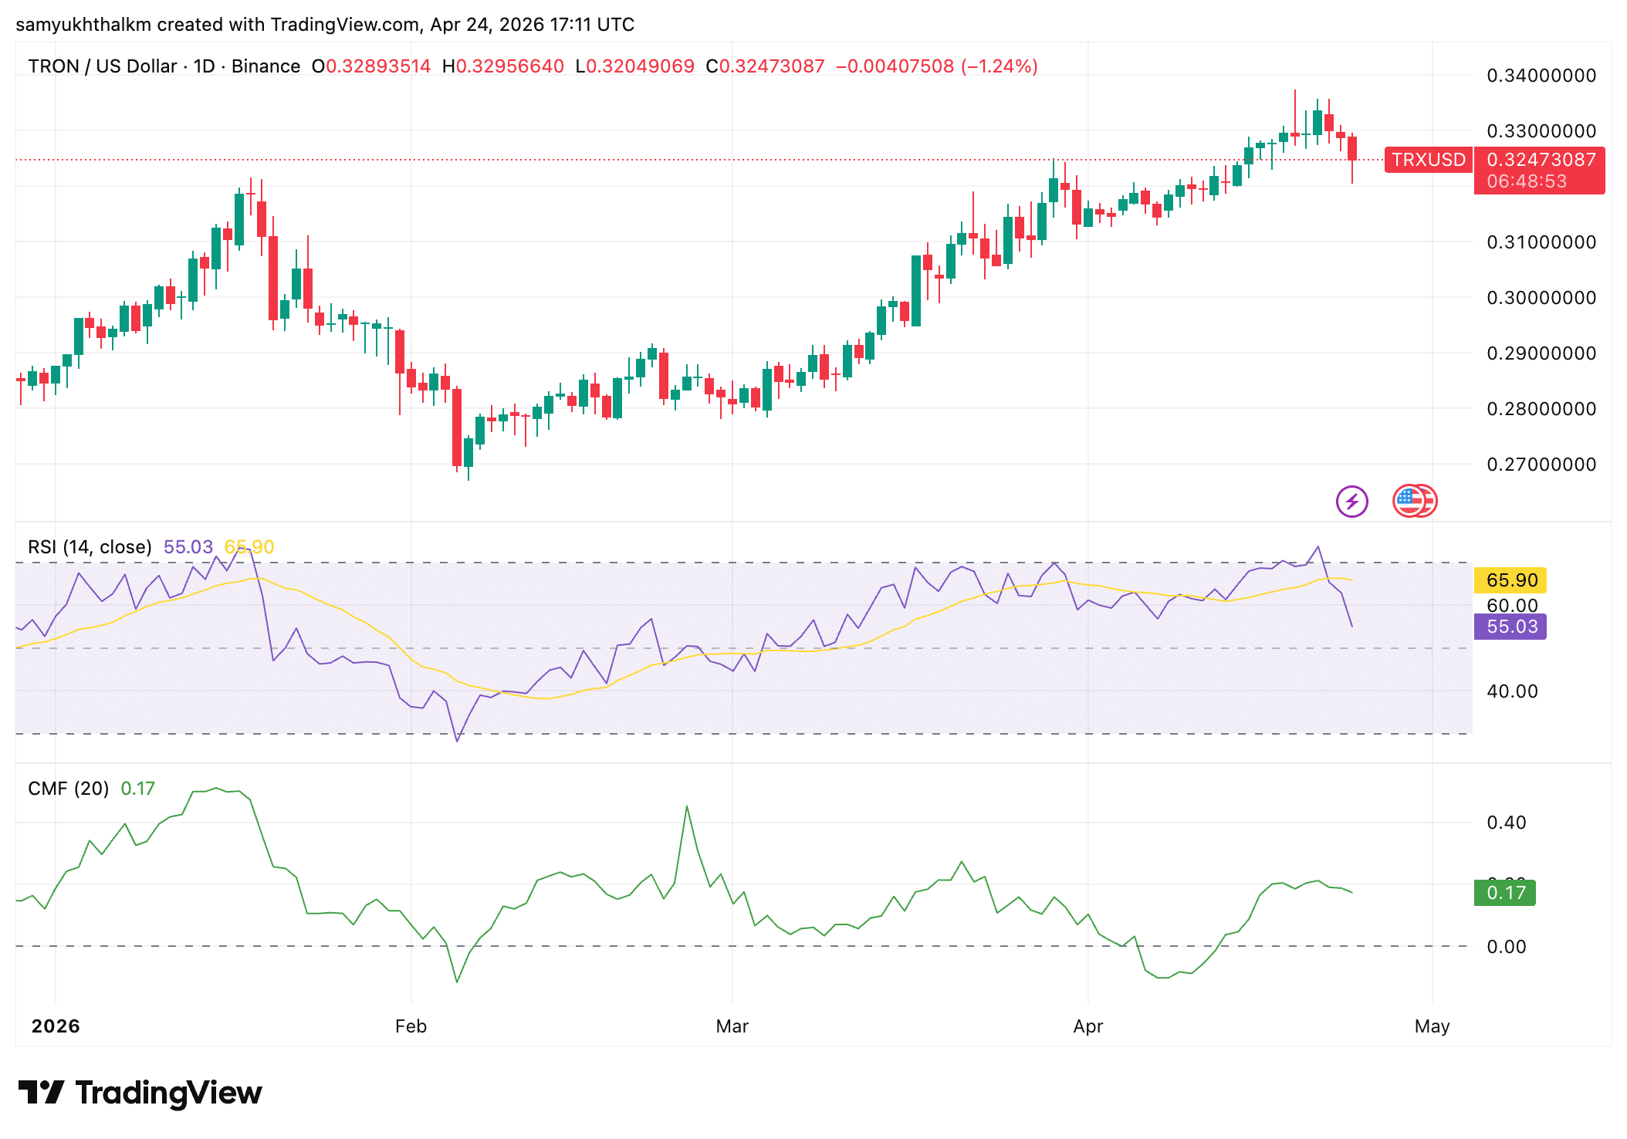This screenshot has height=1139, width=1627.
Task: Click the red 0.32473087 current price label
Action: pos(1540,160)
